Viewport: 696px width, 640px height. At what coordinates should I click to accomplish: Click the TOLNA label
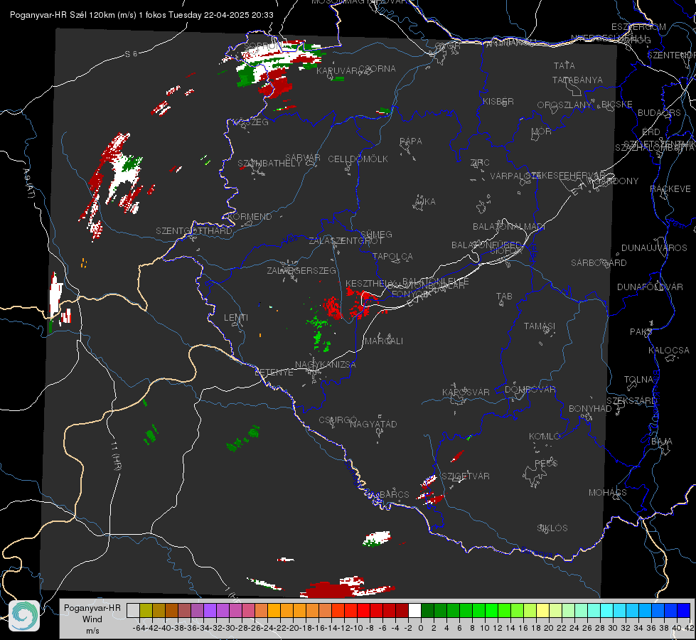(x=638, y=380)
